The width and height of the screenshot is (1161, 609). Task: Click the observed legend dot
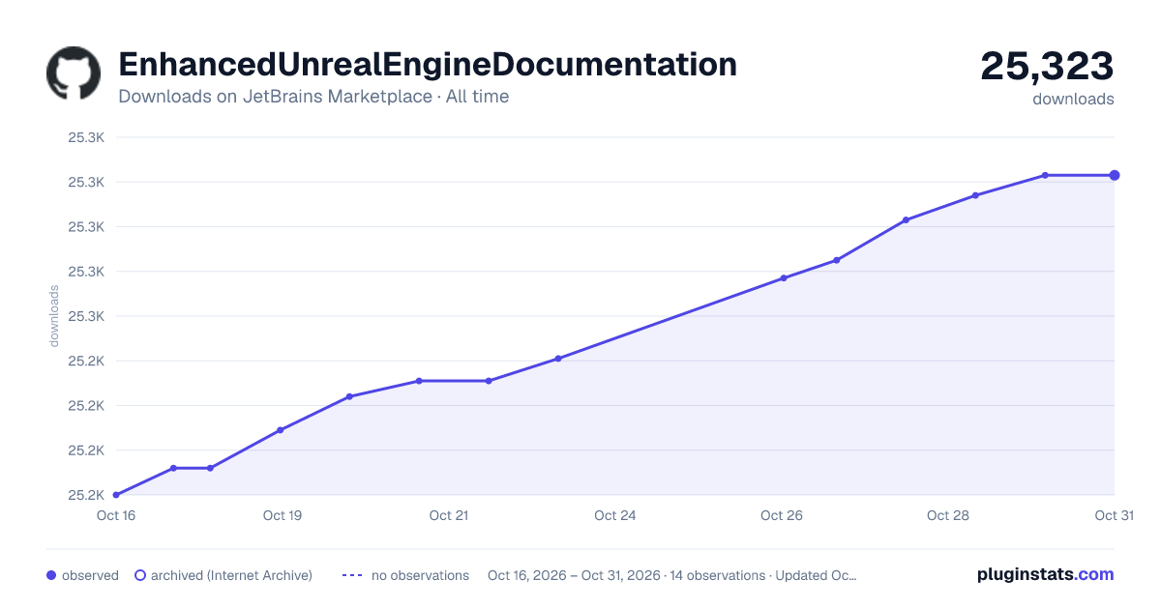pyautogui.click(x=51, y=575)
